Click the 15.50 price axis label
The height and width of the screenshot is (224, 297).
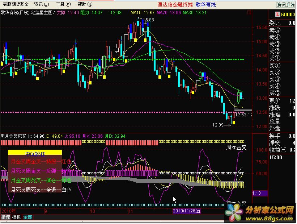[262, 27]
